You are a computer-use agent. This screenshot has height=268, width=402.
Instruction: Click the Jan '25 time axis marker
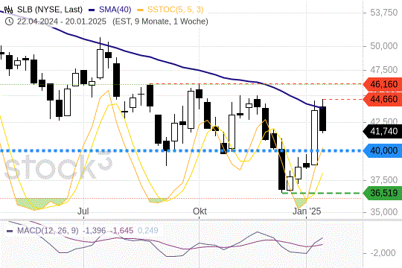tap(307, 211)
